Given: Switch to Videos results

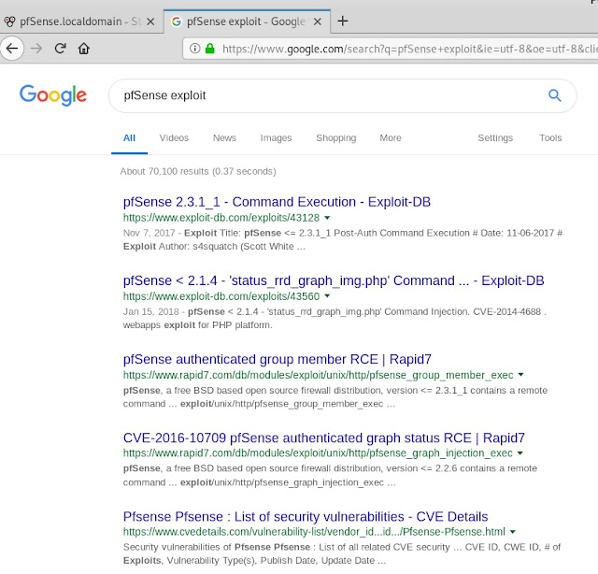Looking at the screenshot, I should (174, 138).
